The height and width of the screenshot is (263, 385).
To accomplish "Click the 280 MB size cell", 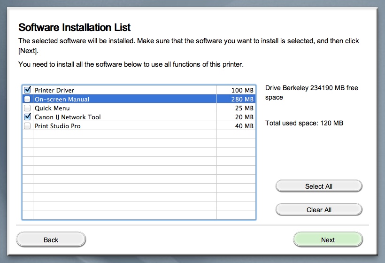I will click(242, 99).
